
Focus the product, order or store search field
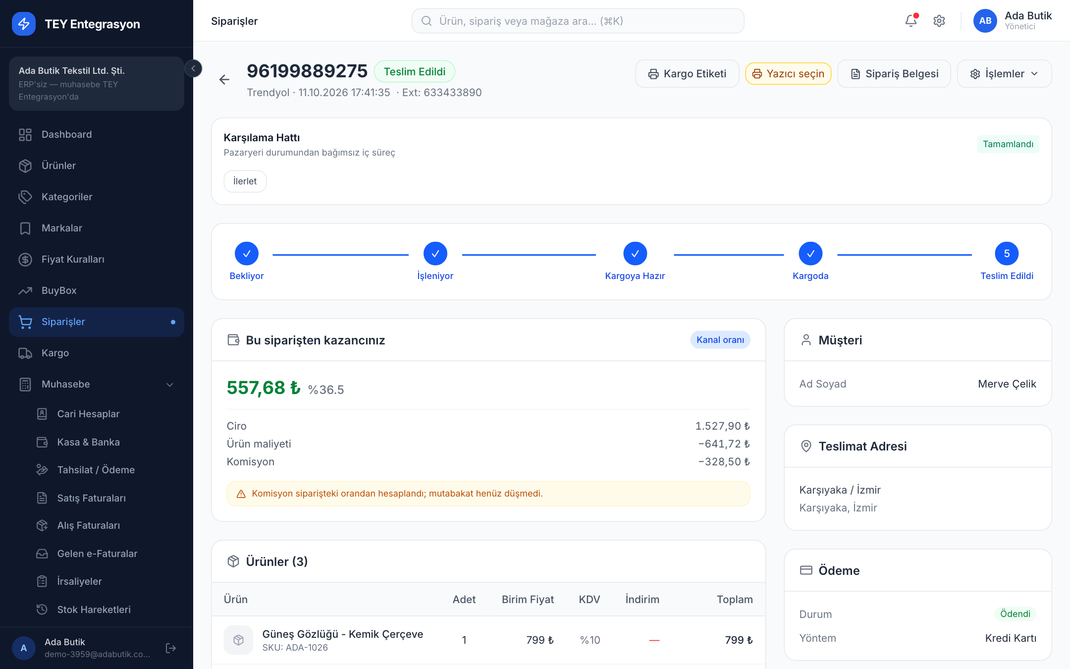(x=578, y=21)
